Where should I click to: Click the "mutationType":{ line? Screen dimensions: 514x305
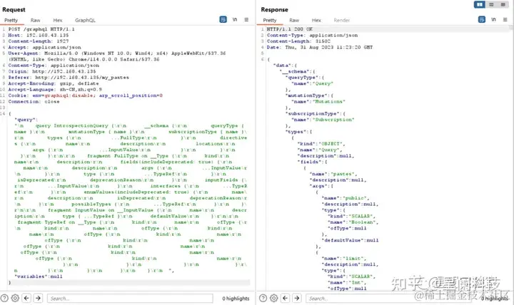click(309, 95)
